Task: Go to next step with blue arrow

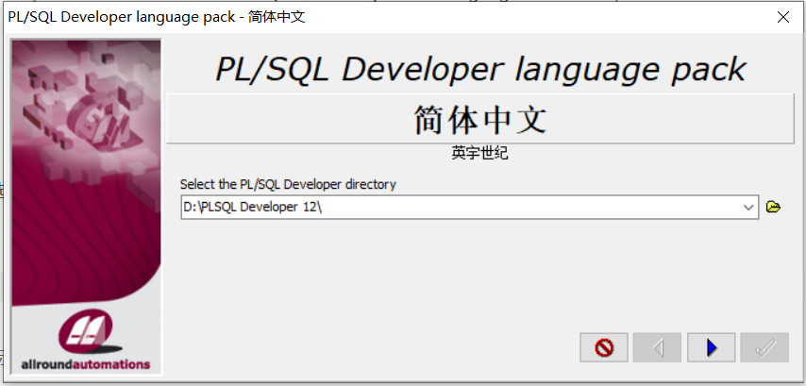Action: pyautogui.click(x=711, y=348)
